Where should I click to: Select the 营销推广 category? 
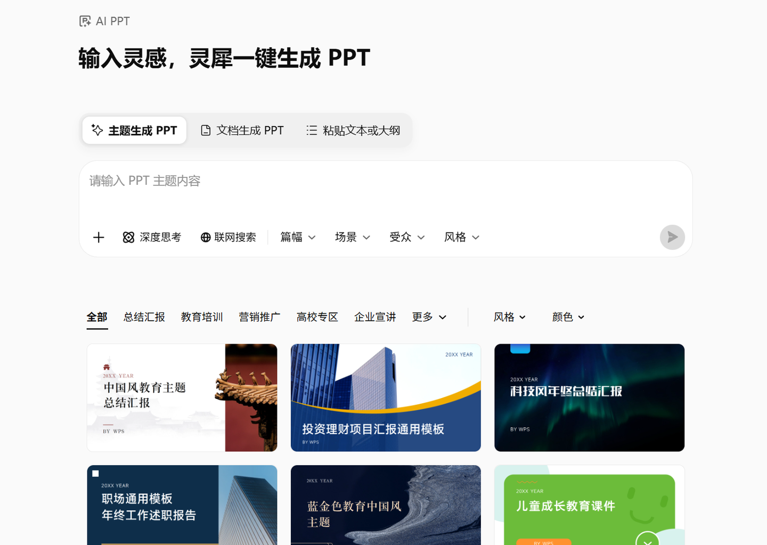click(x=259, y=317)
